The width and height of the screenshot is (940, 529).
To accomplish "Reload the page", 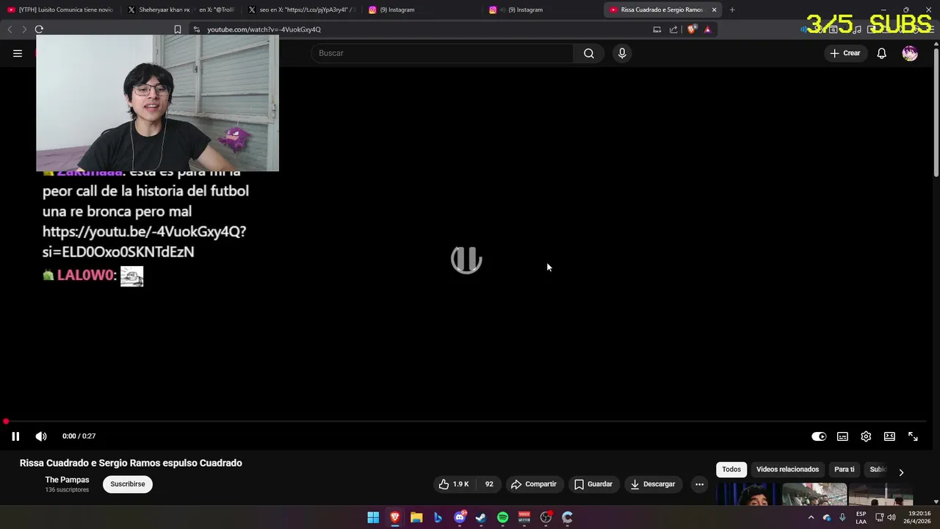I will [x=39, y=29].
